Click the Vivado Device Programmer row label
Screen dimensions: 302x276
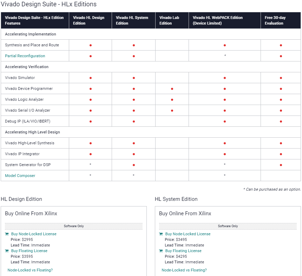(29, 88)
